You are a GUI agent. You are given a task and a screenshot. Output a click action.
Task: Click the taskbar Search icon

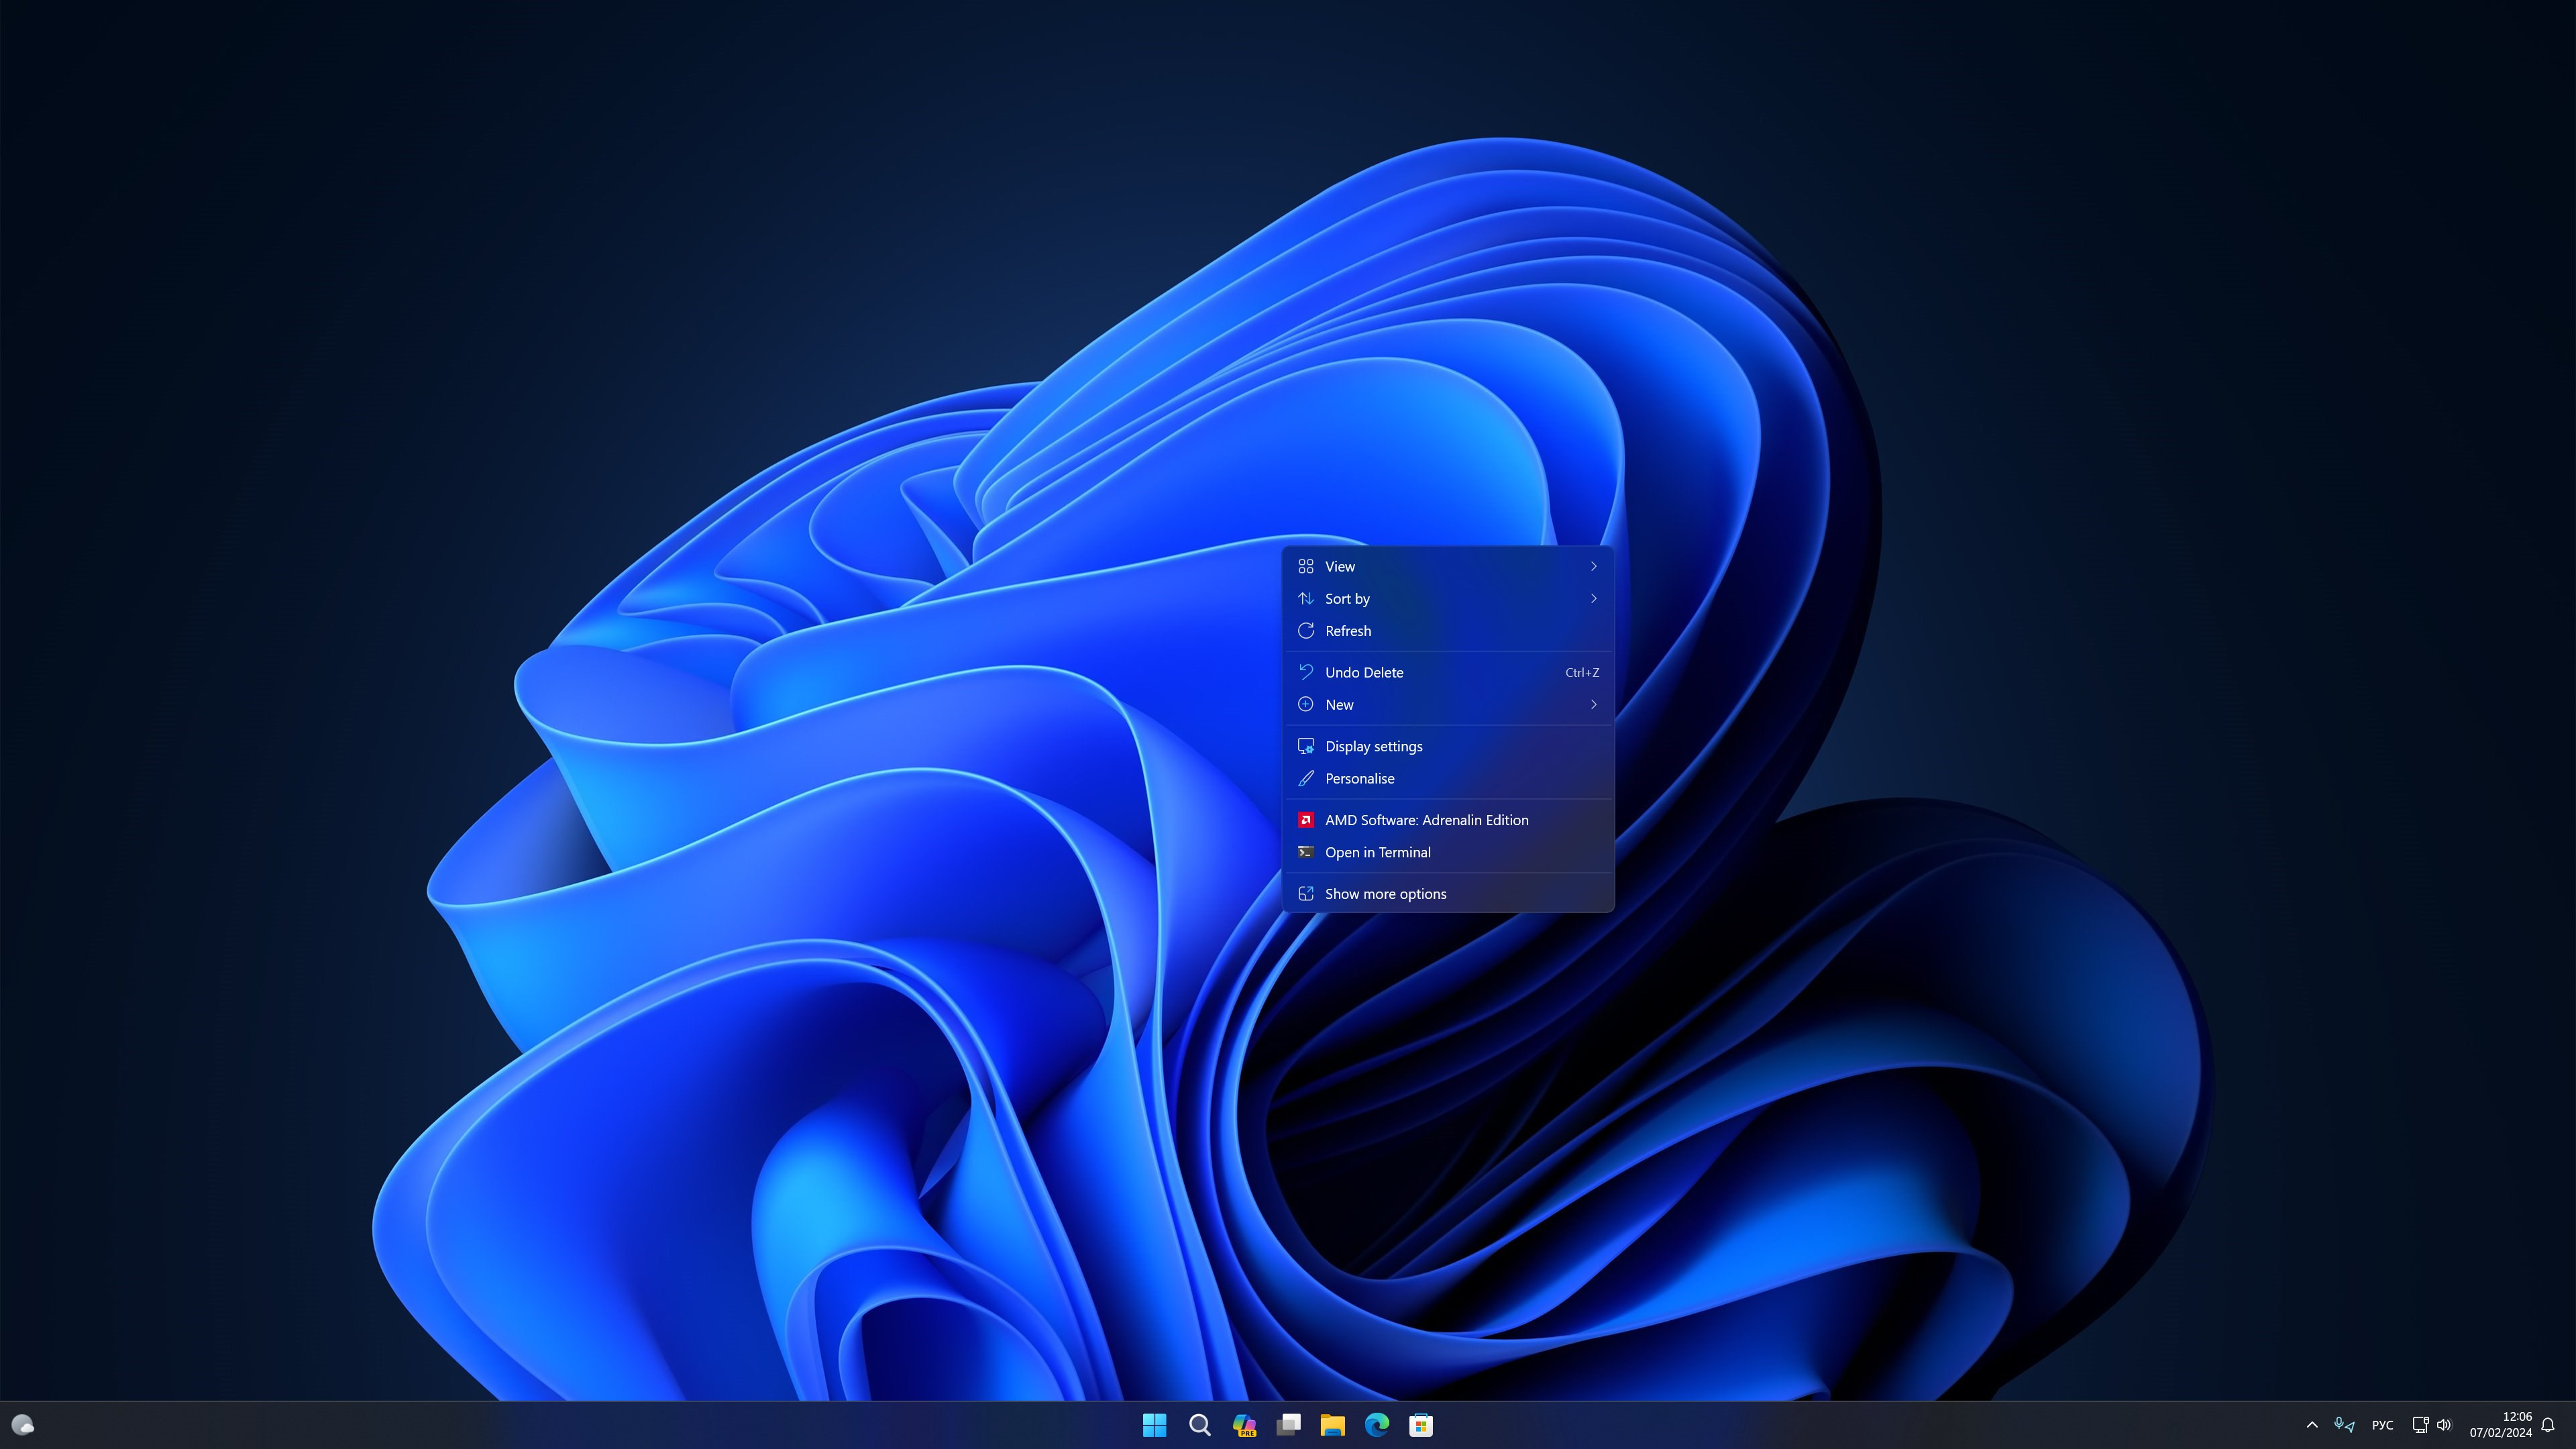click(x=1199, y=1425)
